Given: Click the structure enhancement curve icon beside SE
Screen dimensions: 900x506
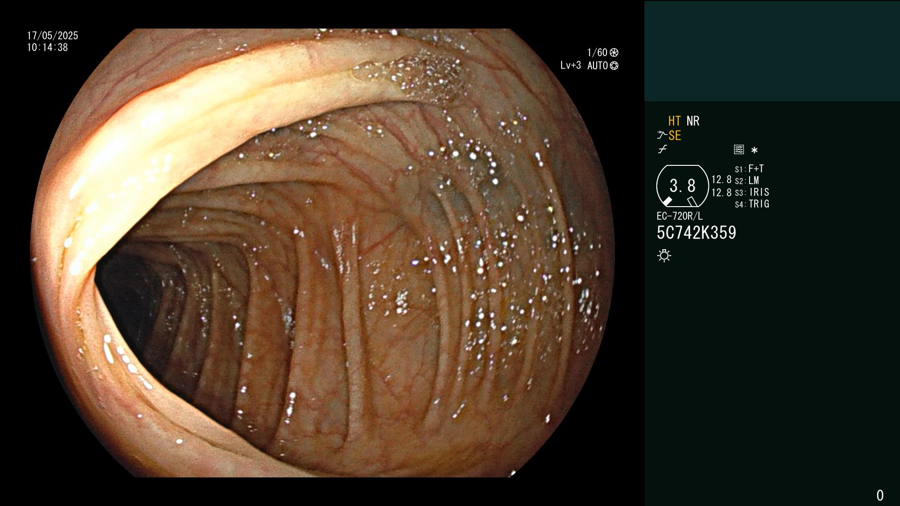Looking at the screenshot, I should click(662, 135).
